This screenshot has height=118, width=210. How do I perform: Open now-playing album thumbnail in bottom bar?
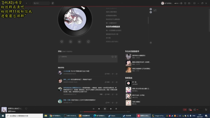4,110
